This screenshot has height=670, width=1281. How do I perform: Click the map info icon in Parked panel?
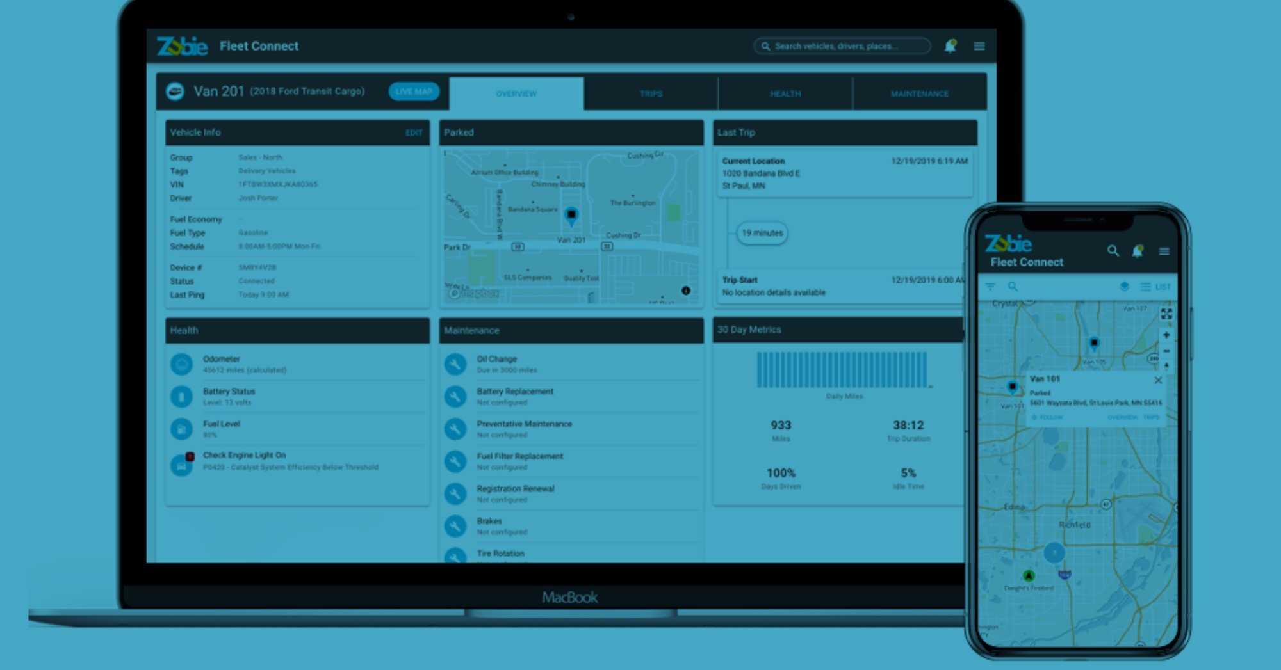tap(685, 291)
